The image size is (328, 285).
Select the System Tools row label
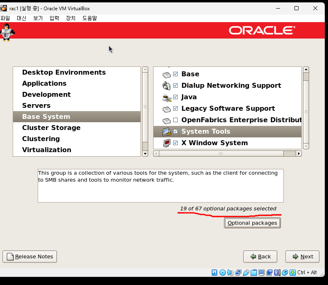coord(206,131)
